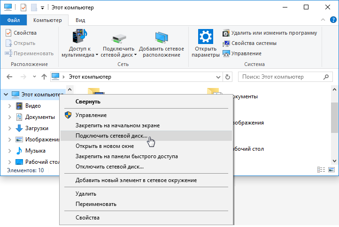Open Открыть параметры gear icon
This screenshot has width=339, height=227.
205,37
